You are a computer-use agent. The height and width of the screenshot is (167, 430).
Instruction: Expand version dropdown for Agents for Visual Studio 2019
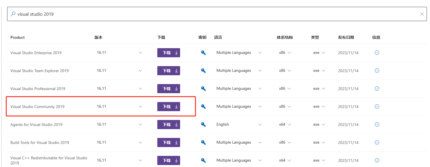pyautogui.click(x=140, y=125)
